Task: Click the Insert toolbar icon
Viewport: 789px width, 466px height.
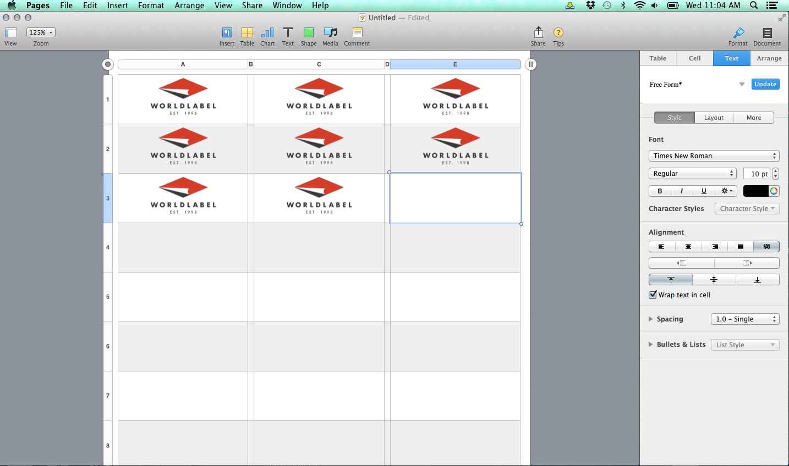Action: point(227,32)
